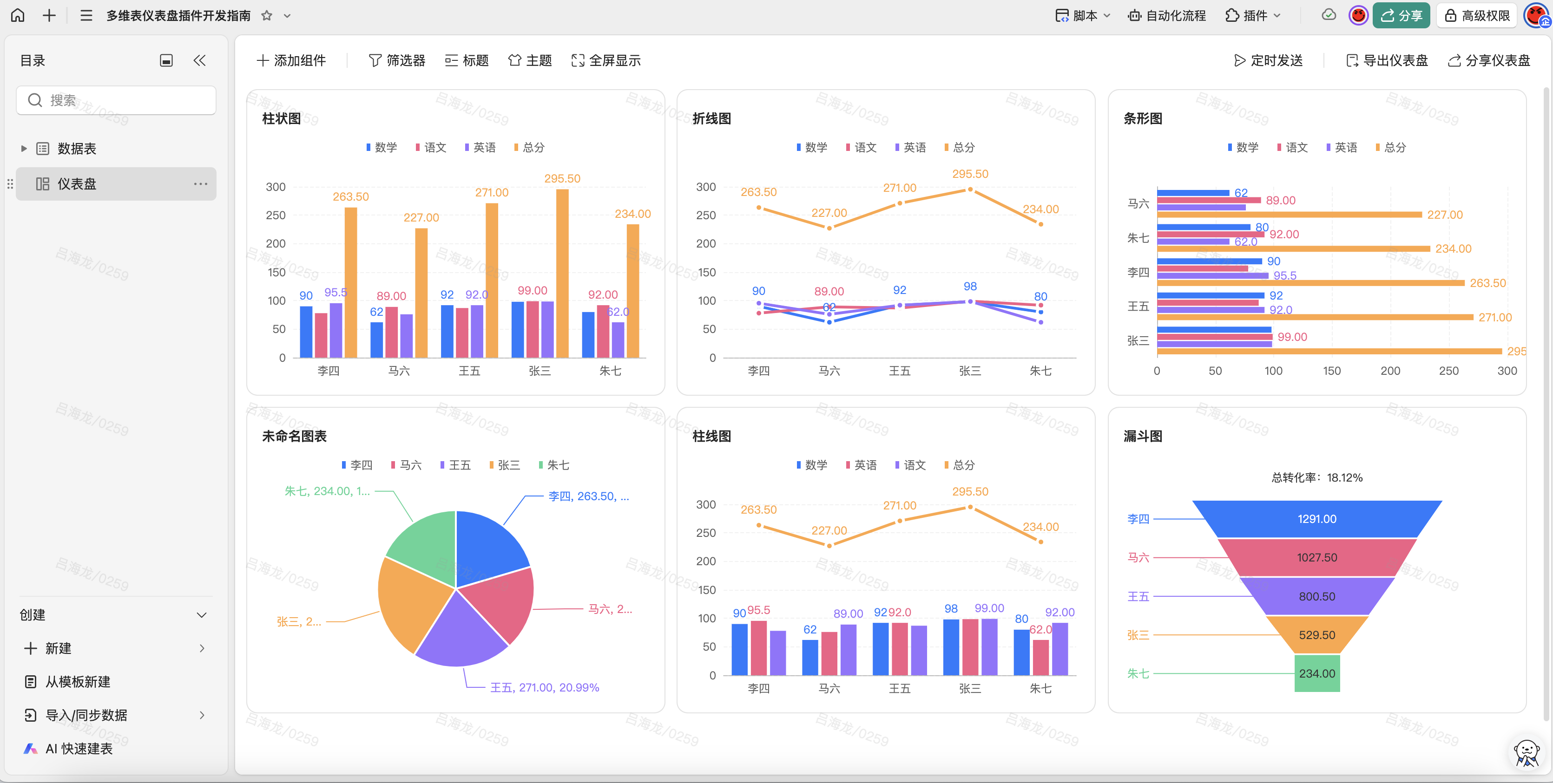Collapse the 创建 section
1553x783 pixels.
[201, 615]
